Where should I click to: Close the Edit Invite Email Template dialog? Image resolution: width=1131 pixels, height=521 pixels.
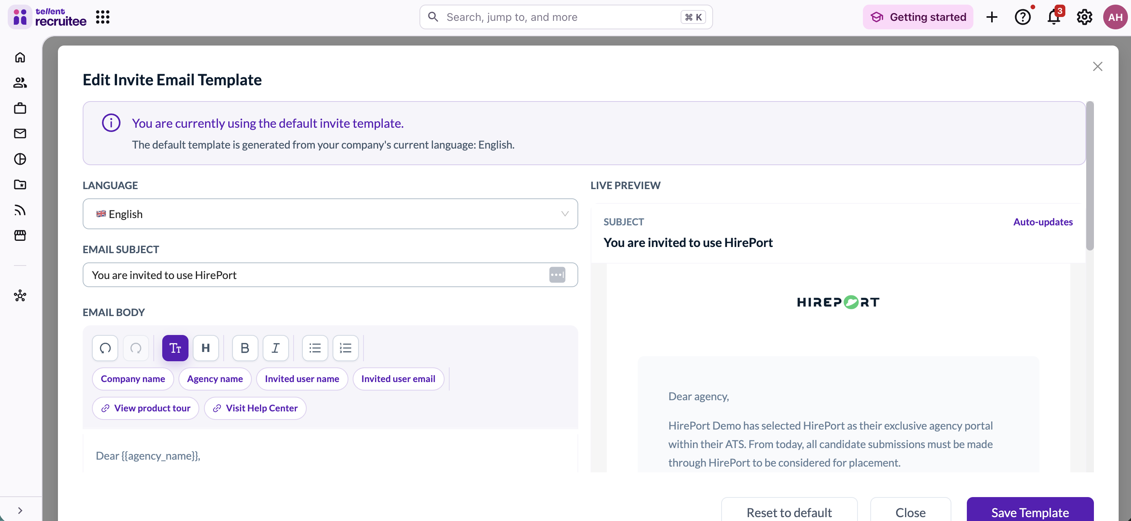point(1098,66)
